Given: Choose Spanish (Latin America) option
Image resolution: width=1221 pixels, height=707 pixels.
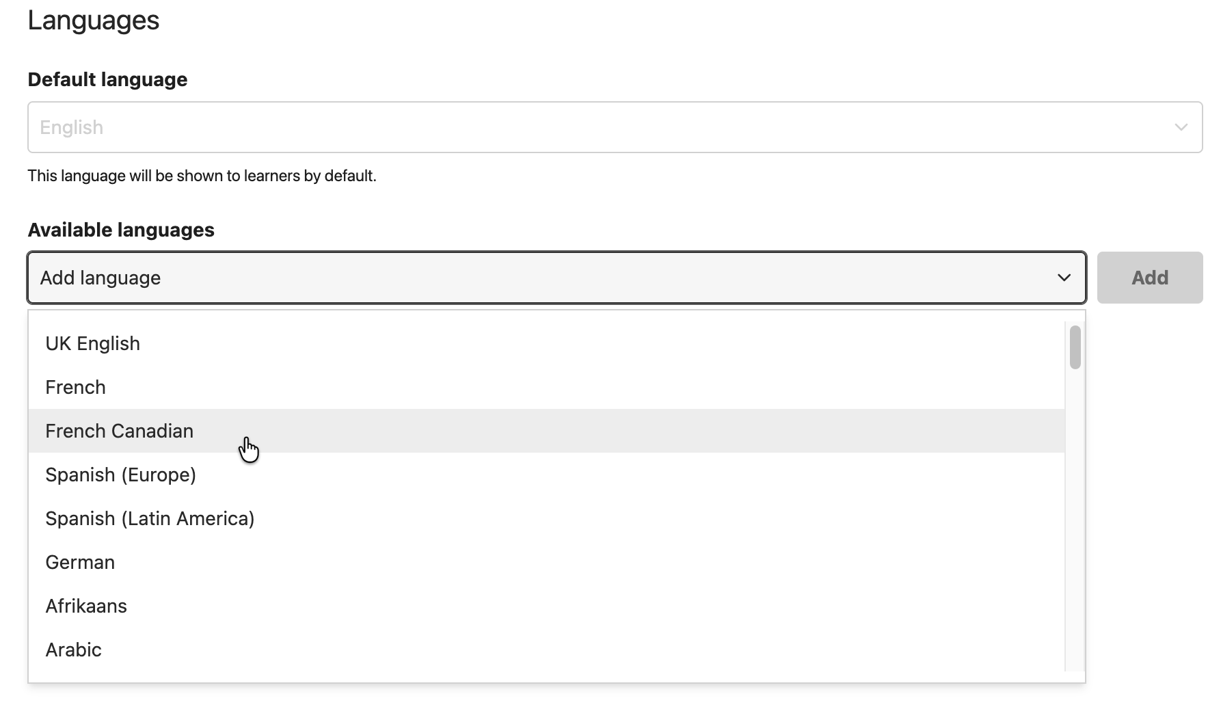Looking at the screenshot, I should click(x=546, y=518).
